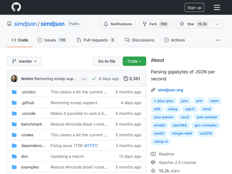Screen dimensions: 232x174
Task: Select the c-plus-plus topic tag
Action: (163, 101)
